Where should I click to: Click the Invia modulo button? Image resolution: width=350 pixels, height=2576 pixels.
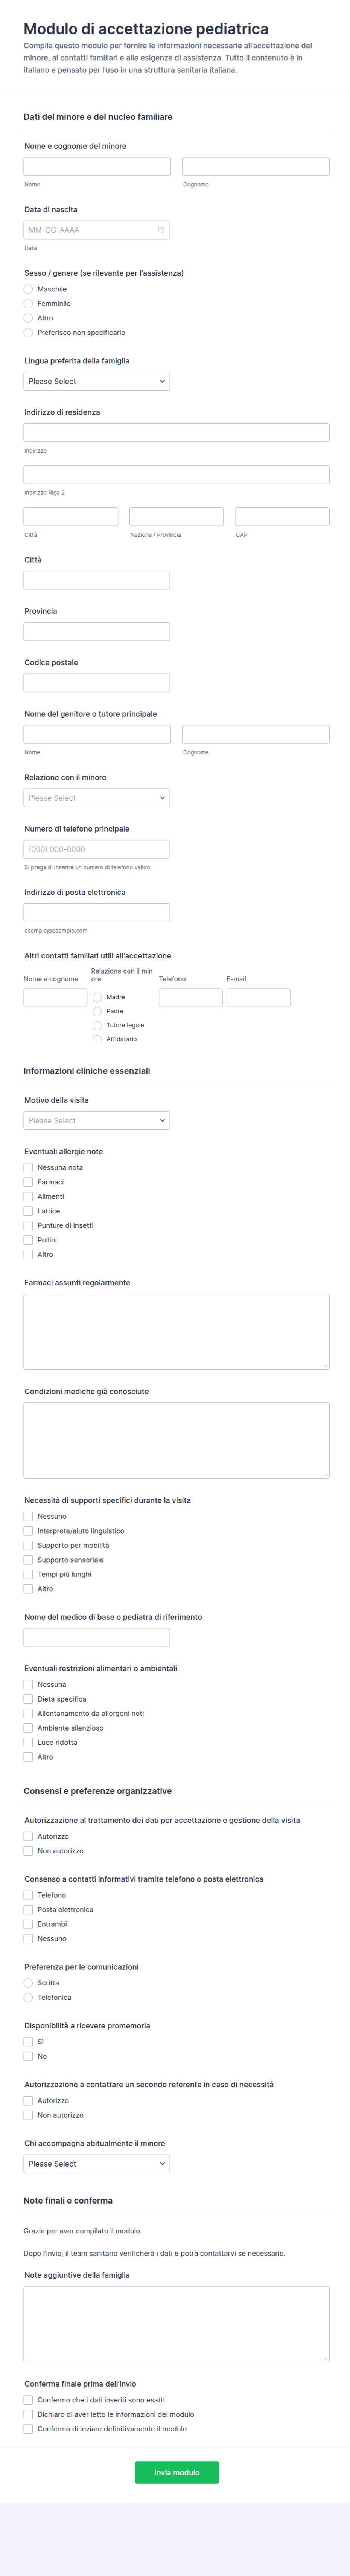[x=177, y=2472]
